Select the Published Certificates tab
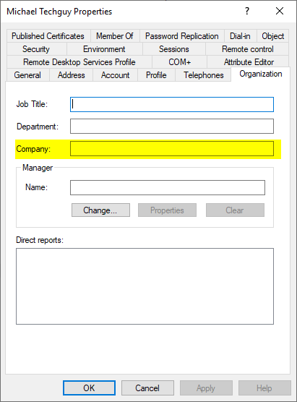Image resolution: width=297 pixels, height=402 pixels. click(x=48, y=36)
